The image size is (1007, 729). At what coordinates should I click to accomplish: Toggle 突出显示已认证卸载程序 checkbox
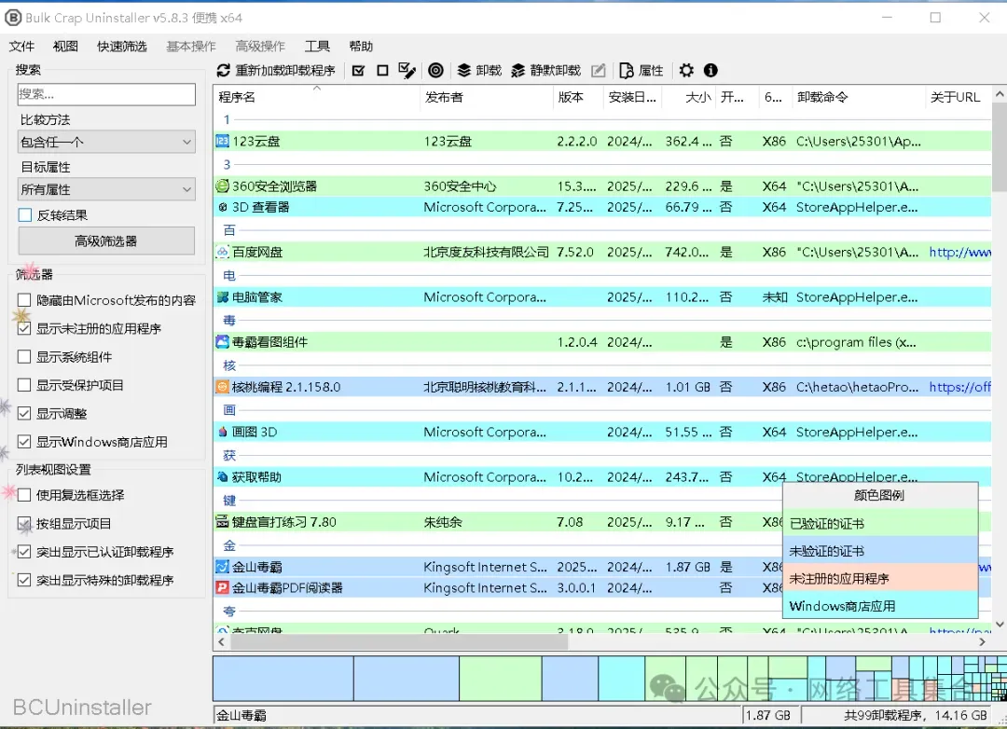pos(24,551)
